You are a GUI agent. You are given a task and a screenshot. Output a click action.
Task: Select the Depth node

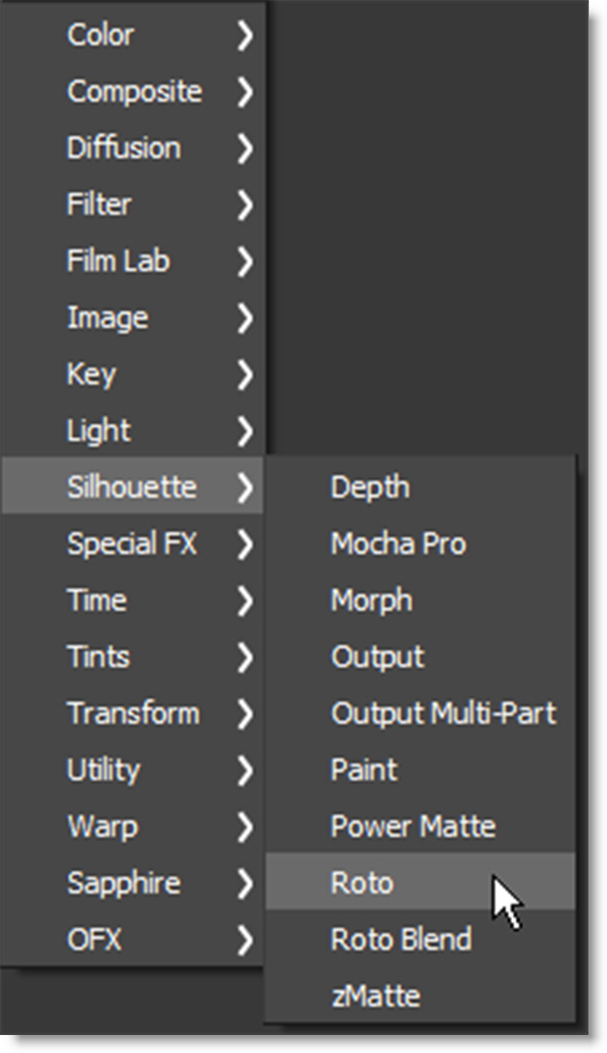pyautogui.click(x=370, y=487)
